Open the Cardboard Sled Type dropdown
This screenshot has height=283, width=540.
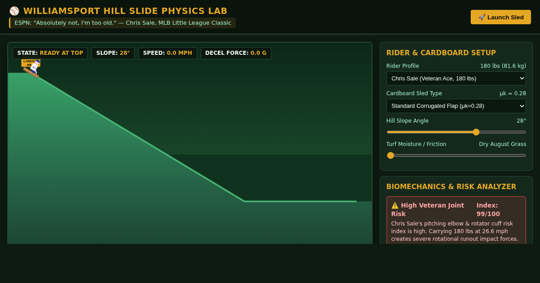[x=456, y=106]
